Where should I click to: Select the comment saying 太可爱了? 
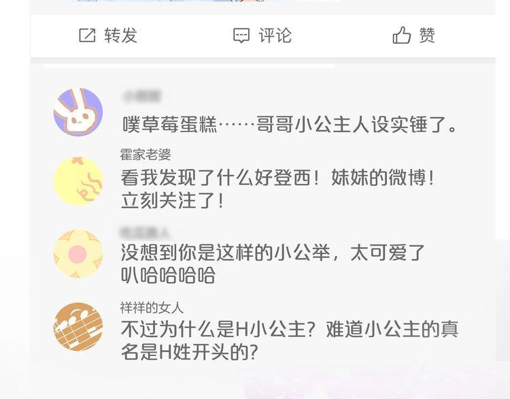[x=273, y=264]
